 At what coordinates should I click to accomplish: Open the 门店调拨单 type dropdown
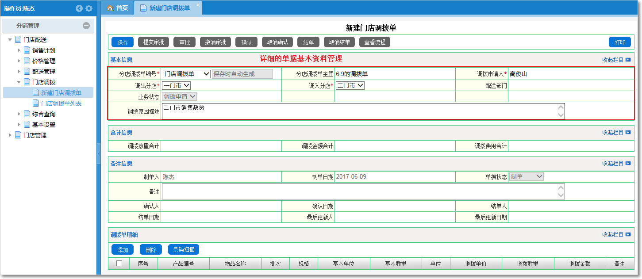coord(186,74)
